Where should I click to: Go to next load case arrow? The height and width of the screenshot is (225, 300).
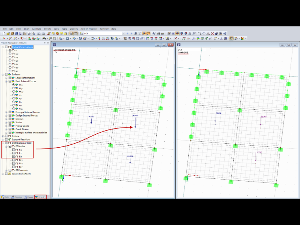coord(131,34)
